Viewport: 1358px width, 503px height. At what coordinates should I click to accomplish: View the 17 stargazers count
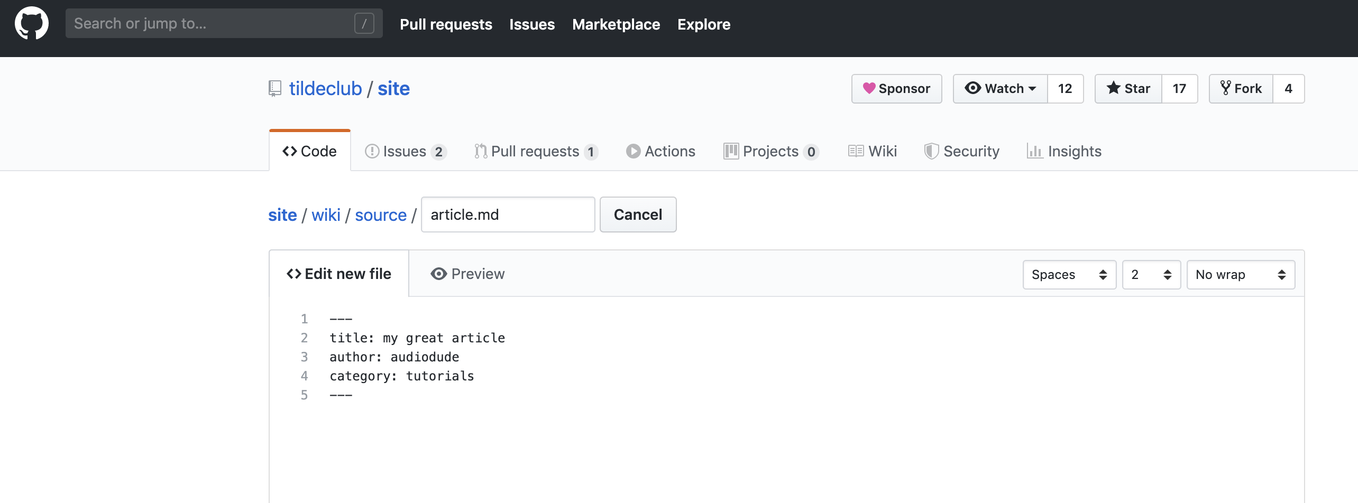(1179, 89)
